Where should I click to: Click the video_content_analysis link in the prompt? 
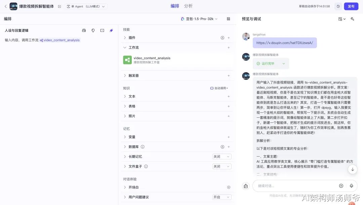[60, 40]
